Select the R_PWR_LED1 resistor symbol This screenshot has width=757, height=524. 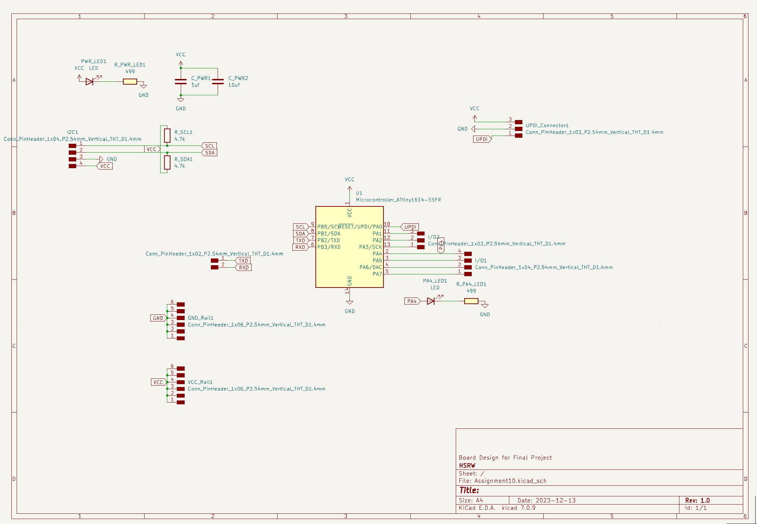130,82
